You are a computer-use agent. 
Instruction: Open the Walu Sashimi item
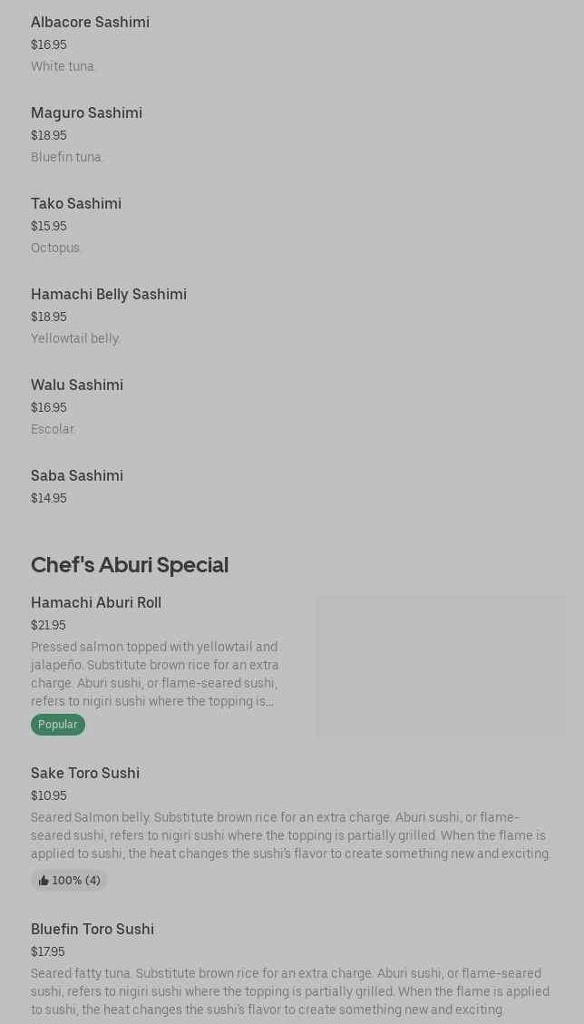tap(77, 385)
